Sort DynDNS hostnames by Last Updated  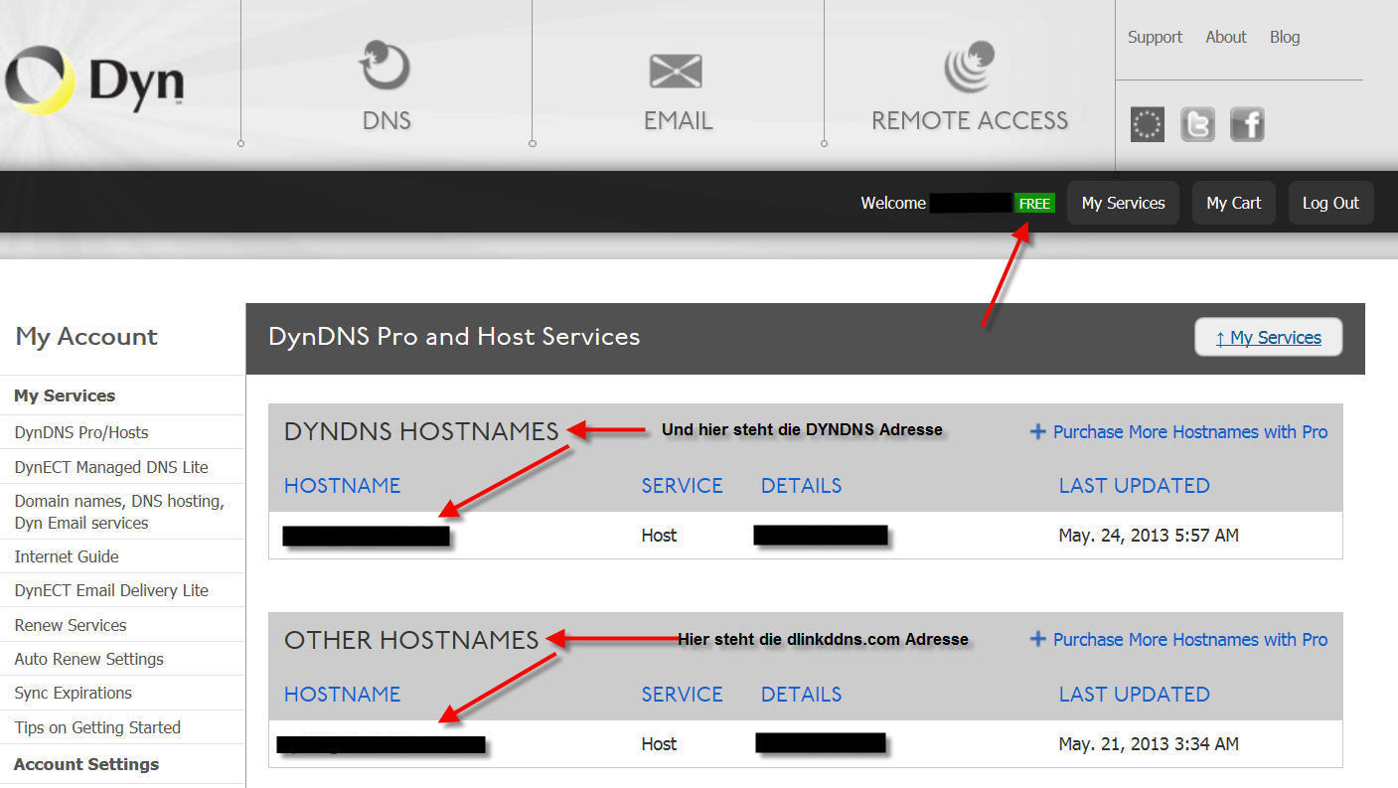click(1134, 485)
